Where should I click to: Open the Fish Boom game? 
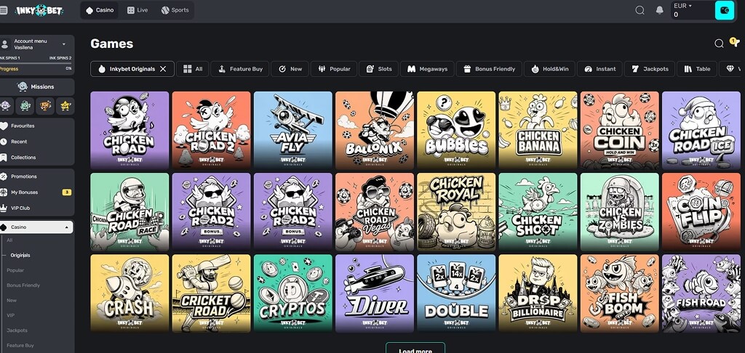[620, 293]
